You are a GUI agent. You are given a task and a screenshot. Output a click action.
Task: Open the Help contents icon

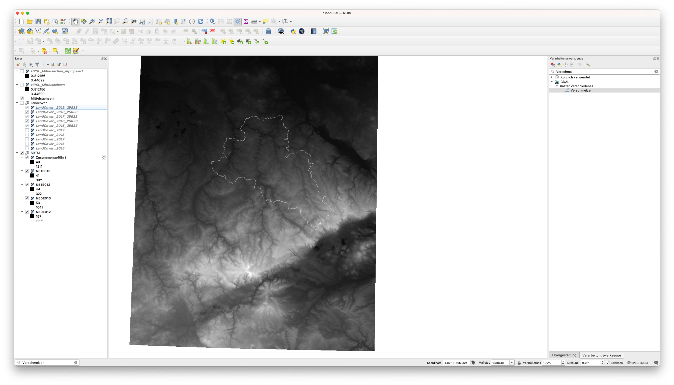pyautogui.click(x=314, y=32)
